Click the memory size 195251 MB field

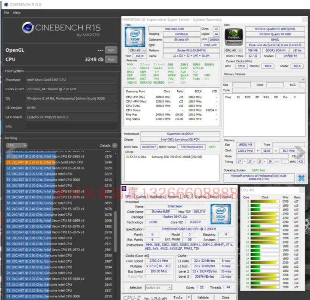click(245, 145)
